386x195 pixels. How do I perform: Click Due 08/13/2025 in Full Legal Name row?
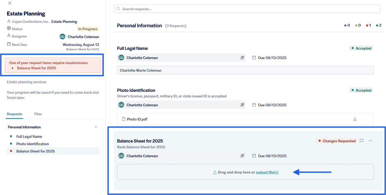coord(272,58)
